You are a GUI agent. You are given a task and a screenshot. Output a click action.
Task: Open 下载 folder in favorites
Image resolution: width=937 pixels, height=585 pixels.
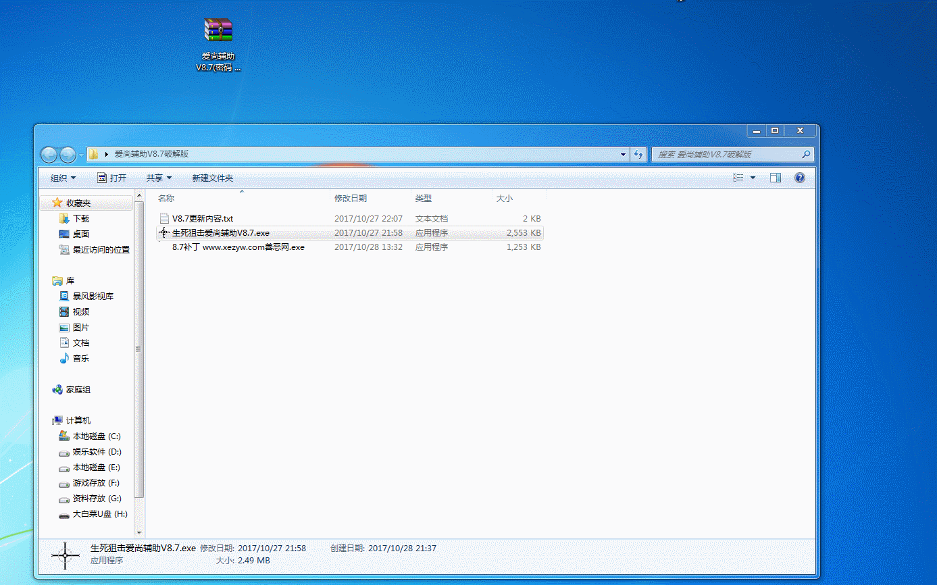point(80,219)
